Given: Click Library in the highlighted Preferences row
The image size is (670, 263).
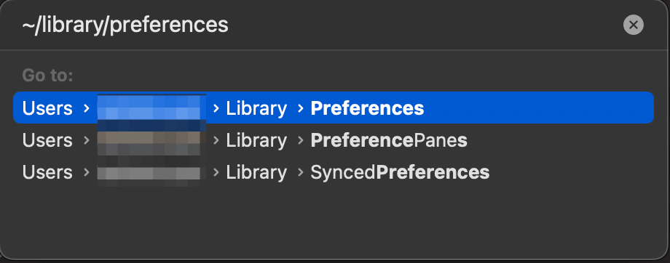Looking at the screenshot, I should point(256,108).
